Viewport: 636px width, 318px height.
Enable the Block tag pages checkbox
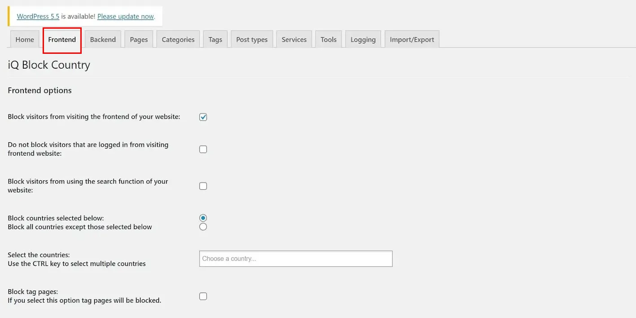pos(203,296)
